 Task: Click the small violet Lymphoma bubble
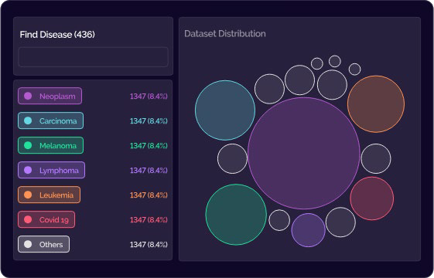(x=309, y=230)
